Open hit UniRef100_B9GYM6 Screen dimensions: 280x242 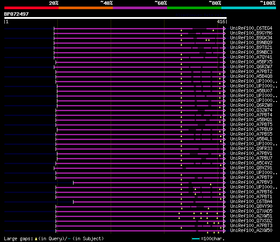point(251,33)
